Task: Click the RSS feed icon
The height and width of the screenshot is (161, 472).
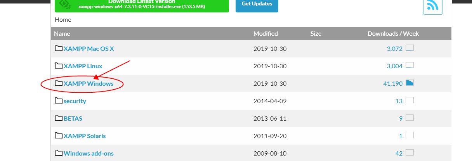Action: pyautogui.click(x=432, y=5)
